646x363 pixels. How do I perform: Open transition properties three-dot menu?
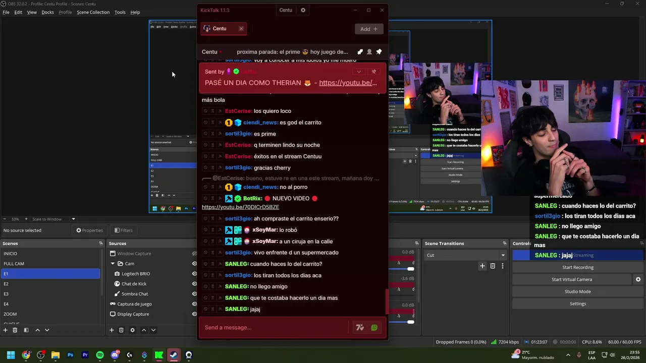(503, 266)
